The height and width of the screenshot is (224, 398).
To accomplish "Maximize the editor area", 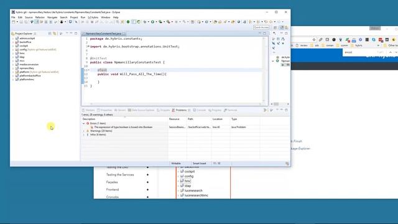I will tap(264, 34).
